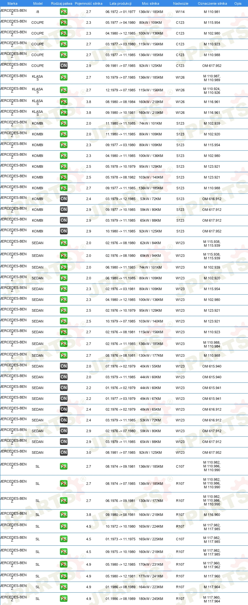Click the ON icon for Sedan 40kW / 55KM

tap(64, 366)
